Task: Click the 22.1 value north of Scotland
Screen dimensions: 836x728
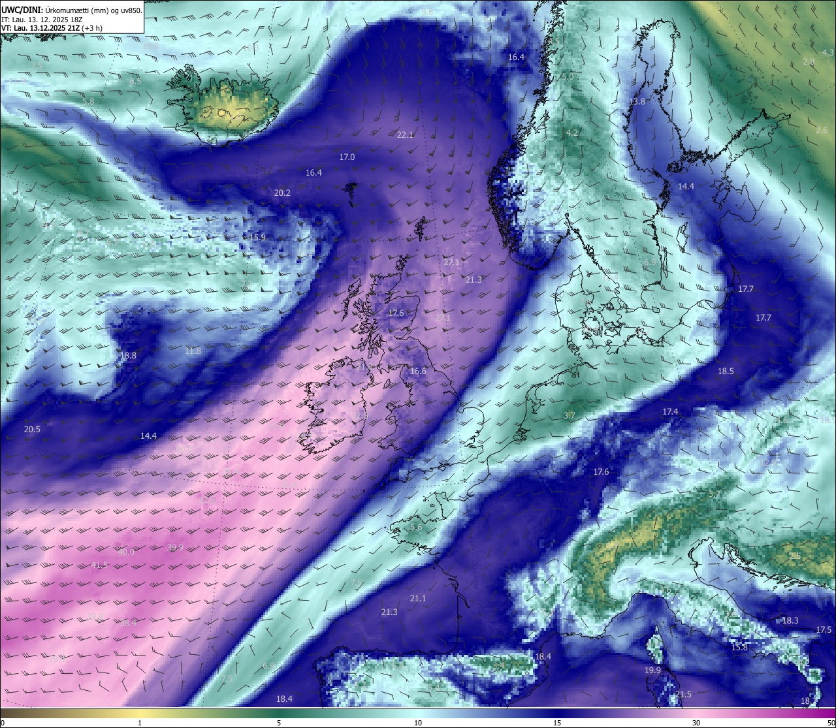Action: [405, 135]
